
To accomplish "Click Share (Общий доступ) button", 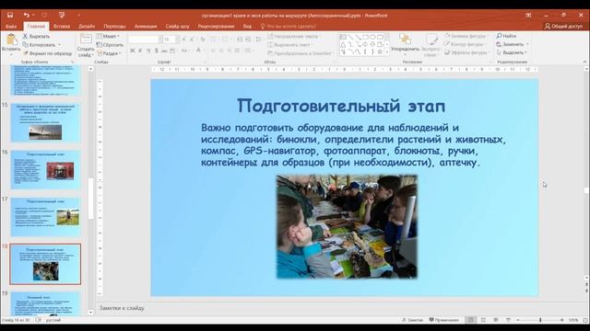I will point(563,26).
